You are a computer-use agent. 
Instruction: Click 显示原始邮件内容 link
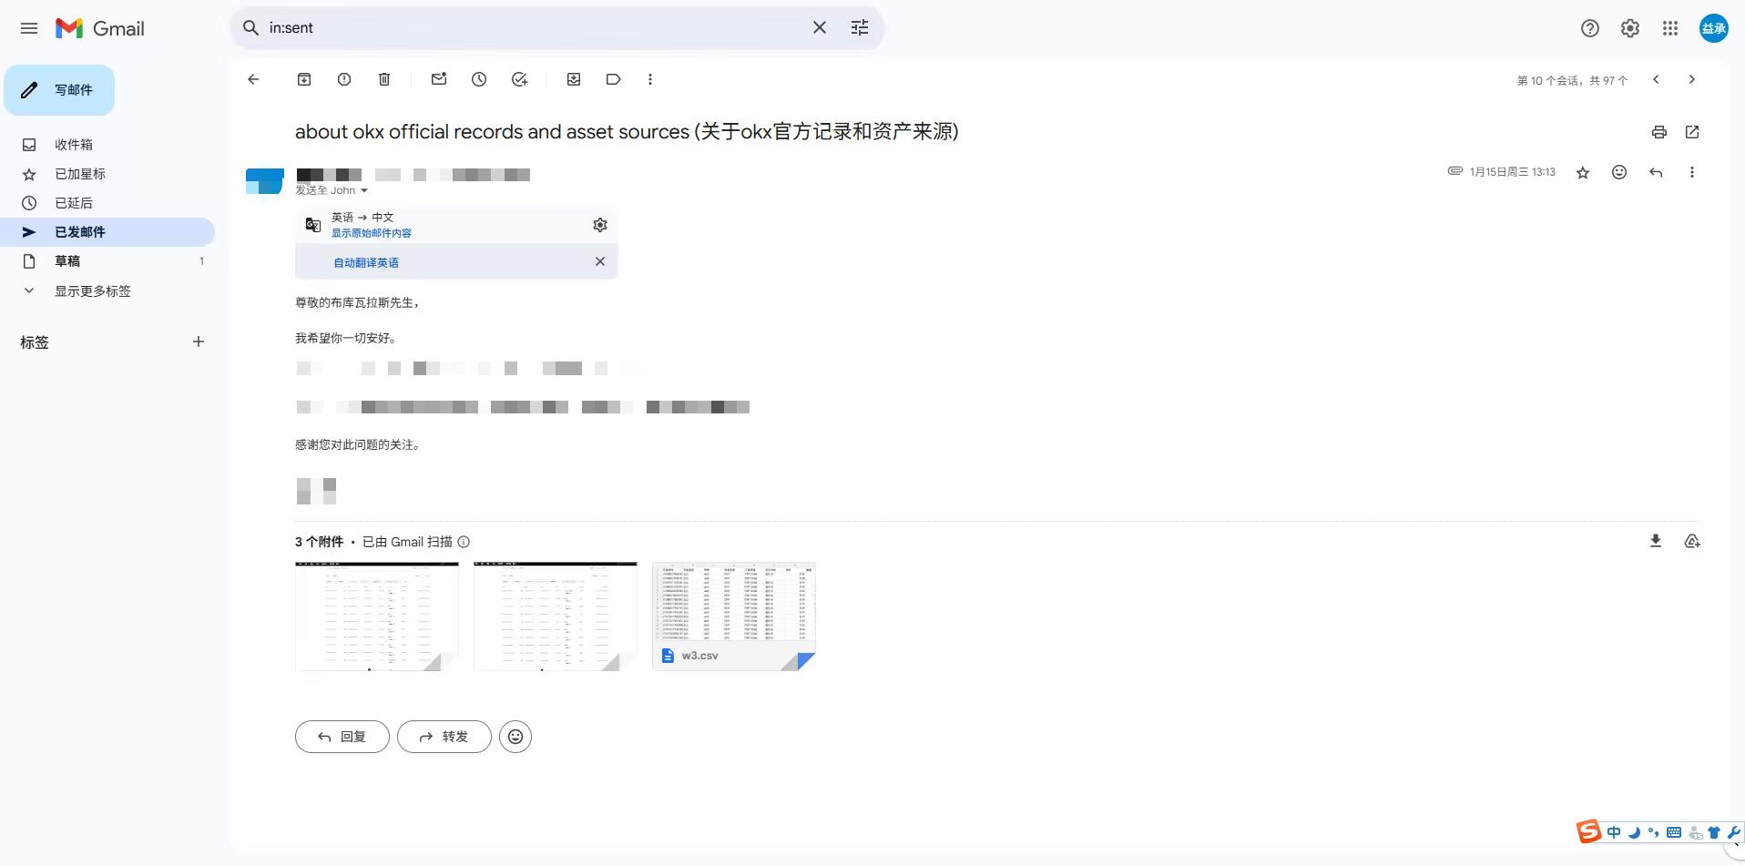click(x=371, y=233)
